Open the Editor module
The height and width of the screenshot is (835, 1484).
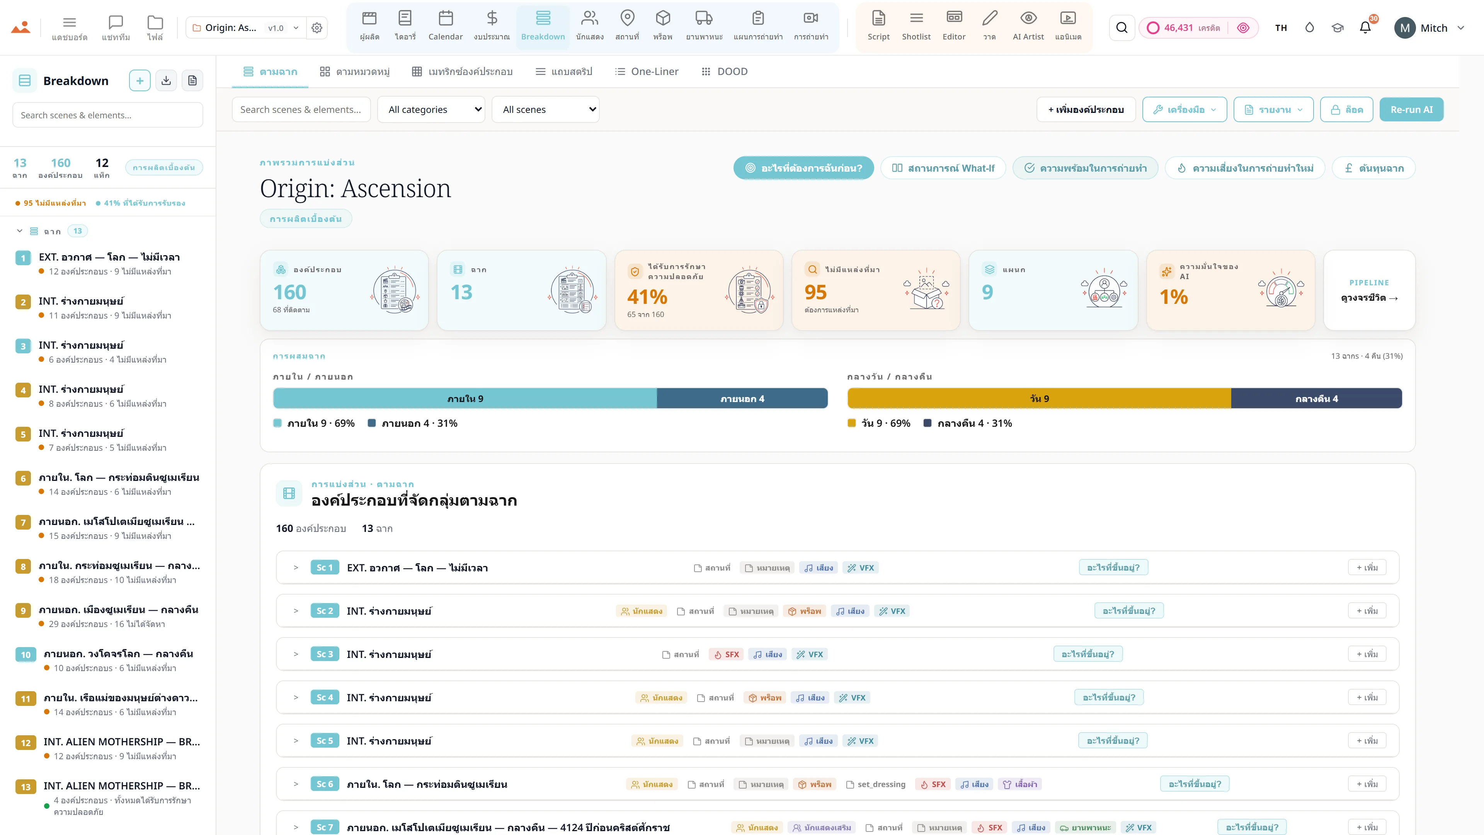[x=954, y=26]
